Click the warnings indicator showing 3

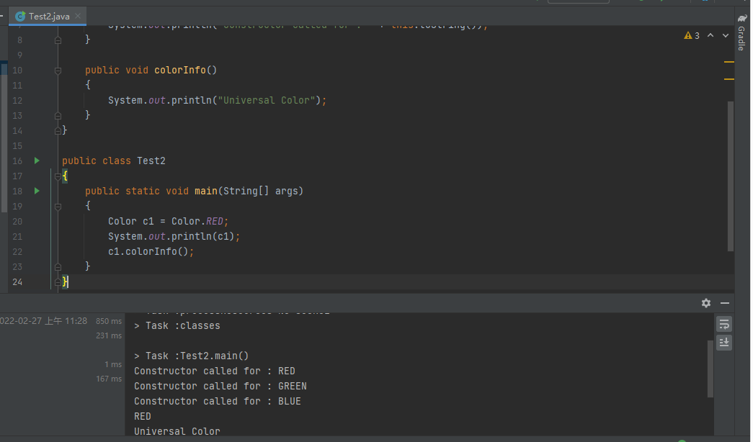pos(692,35)
